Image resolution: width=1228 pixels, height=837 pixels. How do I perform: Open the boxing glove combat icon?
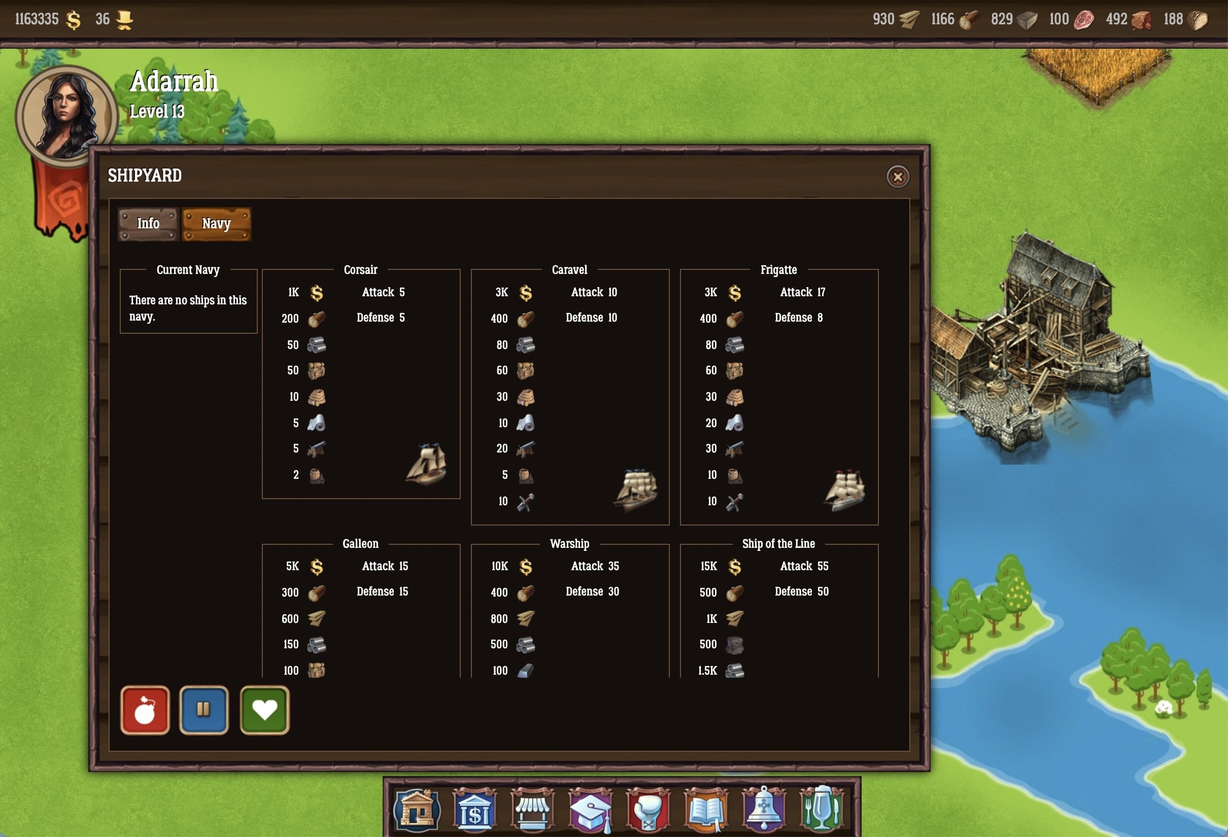pos(649,810)
